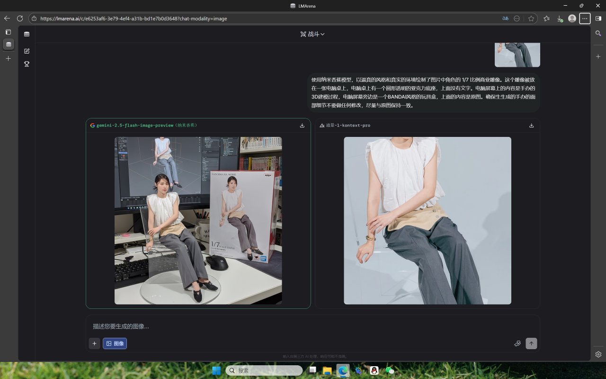This screenshot has height=379, width=606.
Task: Open the browser favorites list
Action: (547, 18)
